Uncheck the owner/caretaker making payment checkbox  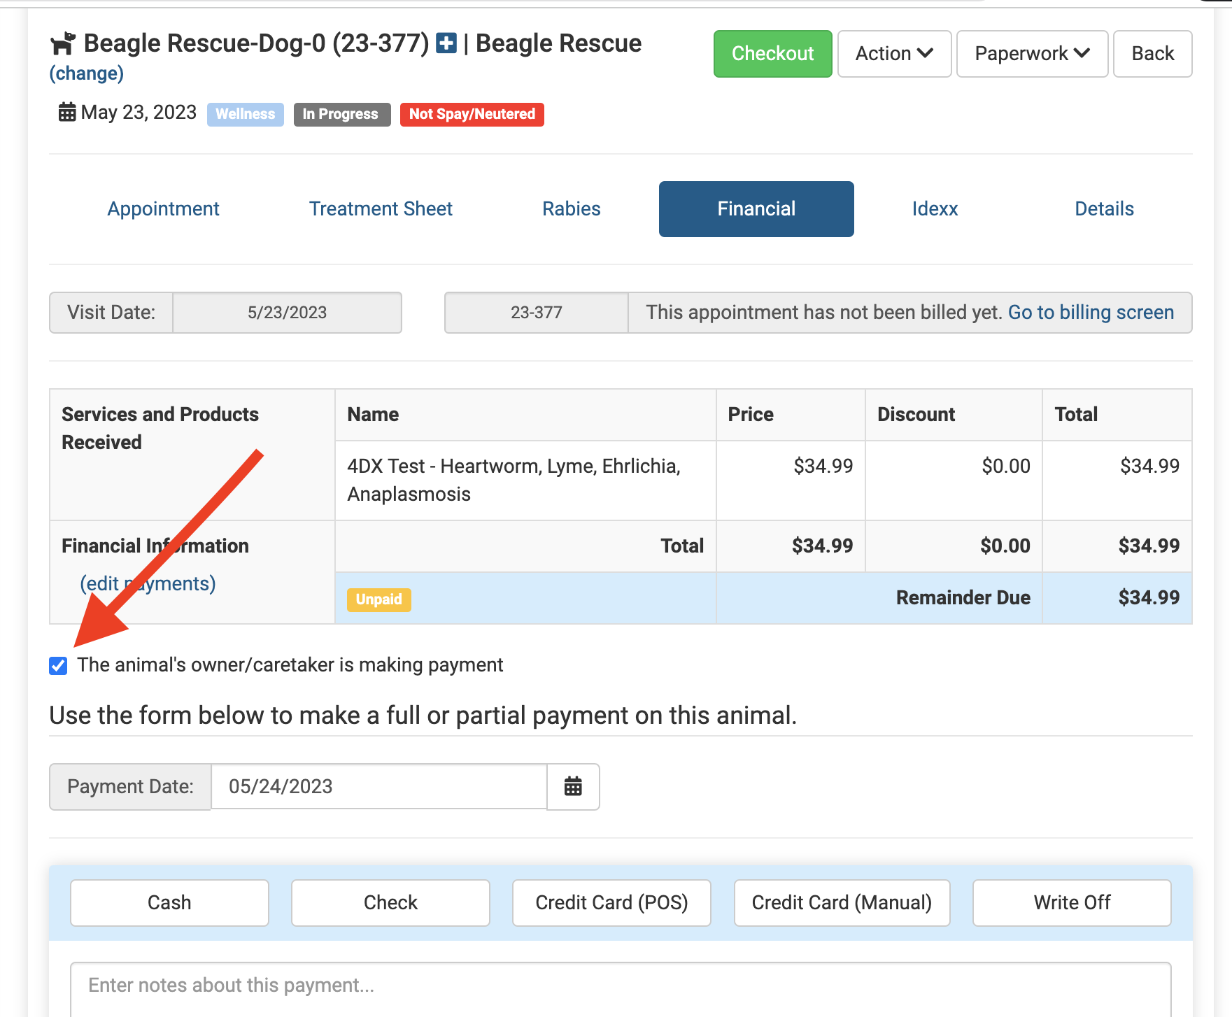coord(59,666)
